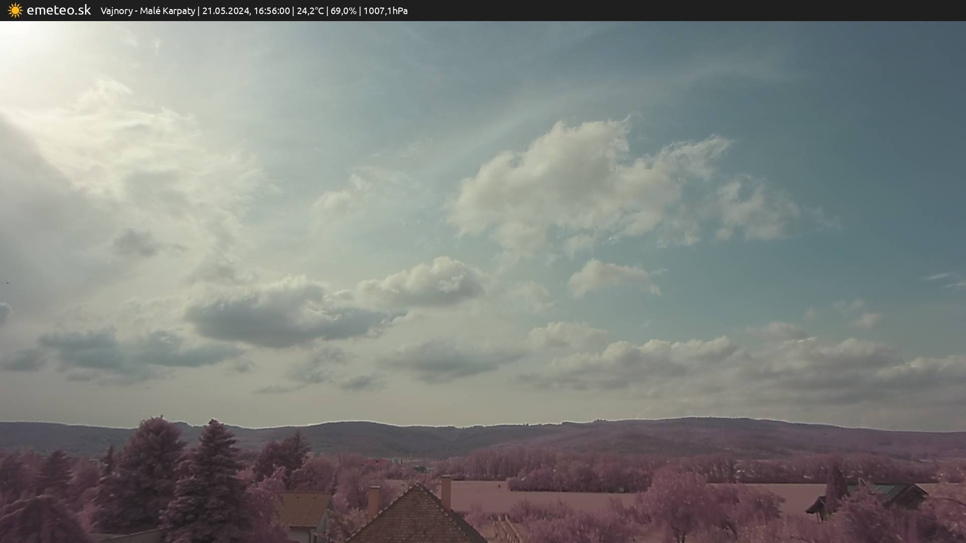Image resolution: width=966 pixels, height=543 pixels.
Task: Click the peak of the central tiled roof
Action: pyautogui.click(x=417, y=487)
